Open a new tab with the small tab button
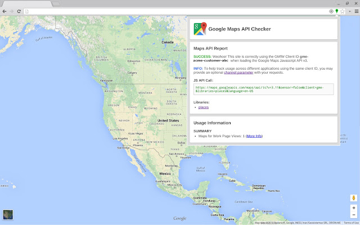 [x=56, y=4]
